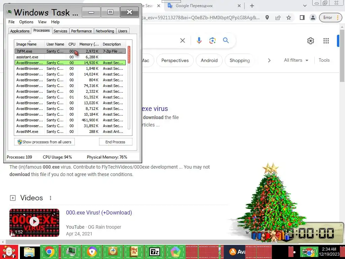Screen dimensions: 345x259
Task: Open Chrome tab search chevron
Action: (x=305, y=6)
